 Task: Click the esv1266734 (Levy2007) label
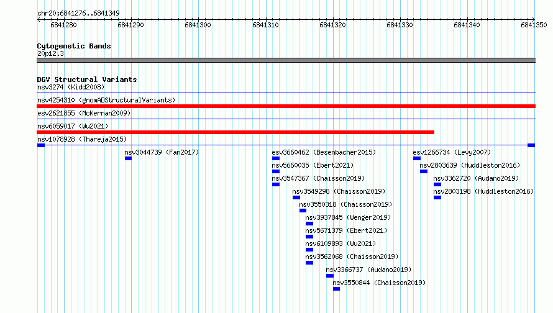[452, 152]
